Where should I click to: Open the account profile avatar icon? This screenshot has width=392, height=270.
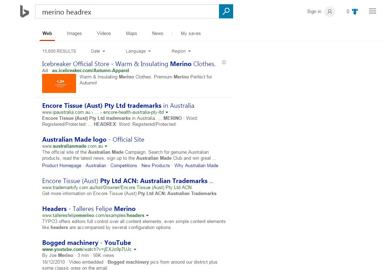[x=330, y=12]
